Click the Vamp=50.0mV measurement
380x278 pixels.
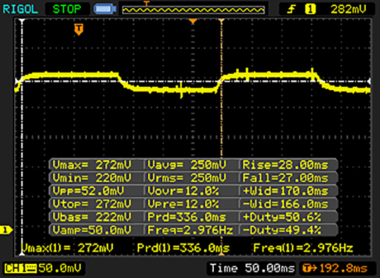(92, 230)
